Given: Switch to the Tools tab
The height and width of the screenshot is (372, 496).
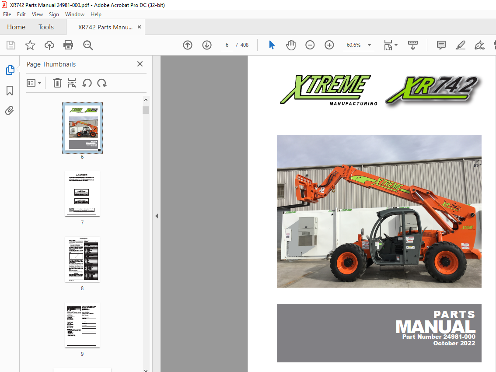Looking at the screenshot, I should click(x=46, y=27).
